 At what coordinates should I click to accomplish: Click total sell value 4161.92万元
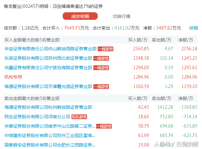127,28
